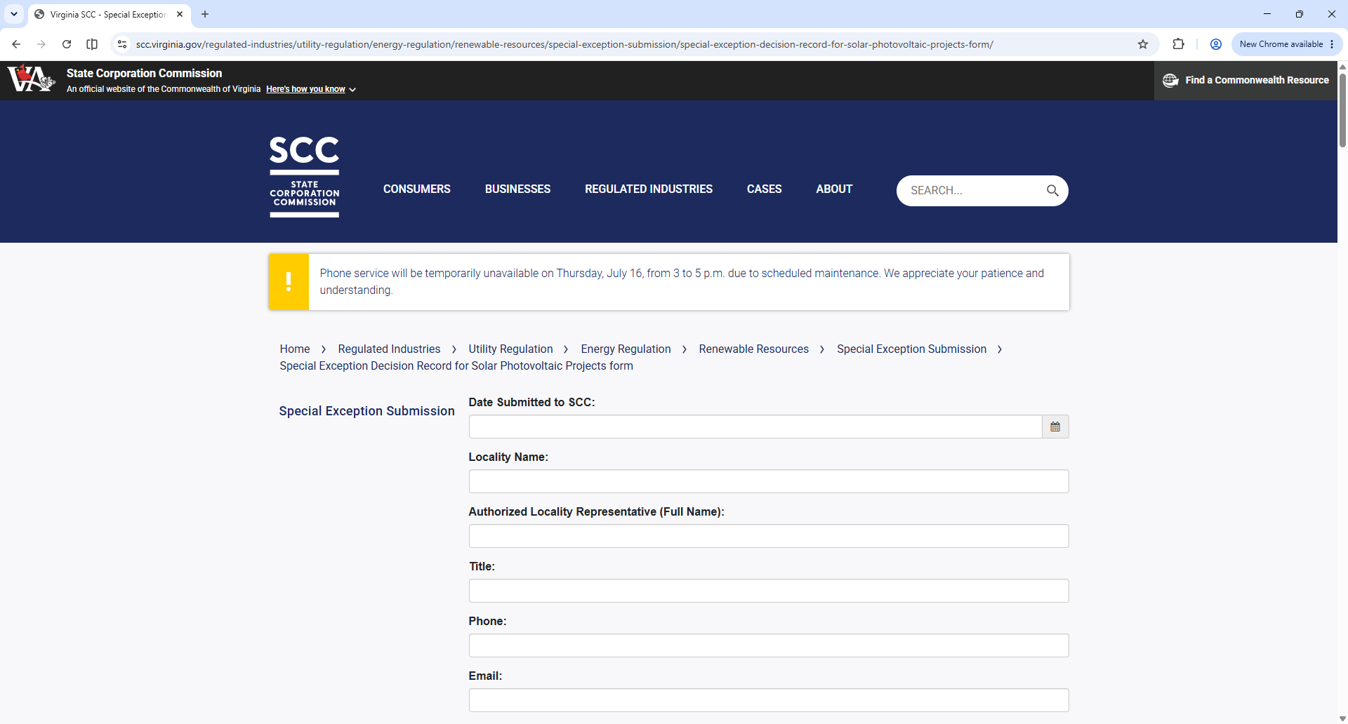Go to Renewable Resources breadcrumb link

point(754,349)
